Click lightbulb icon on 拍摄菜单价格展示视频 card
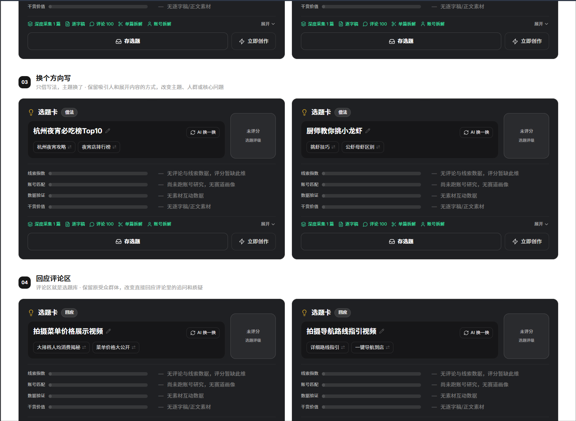This screenshot has width=576, height=421. [31, 312]
